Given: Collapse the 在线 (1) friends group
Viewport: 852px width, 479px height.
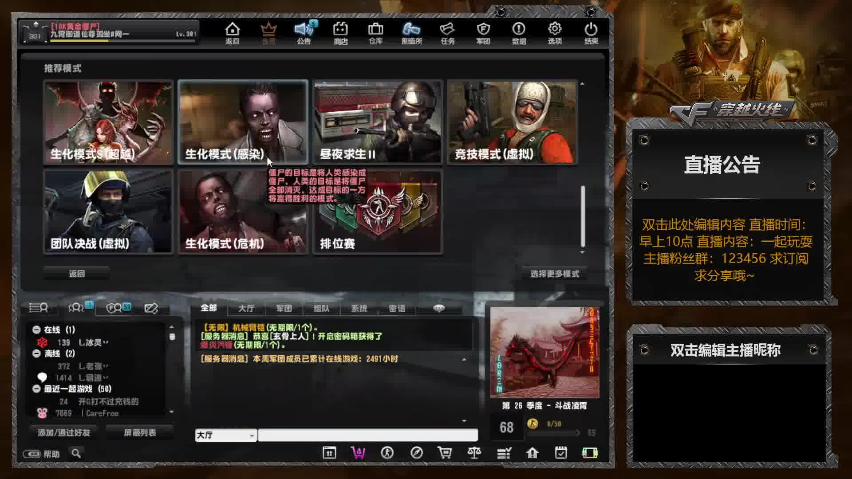Looking at the screenshot, I should coord(36,330).
